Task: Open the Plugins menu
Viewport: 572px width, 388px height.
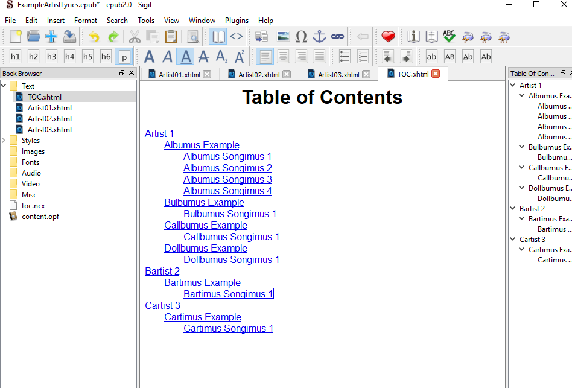Action: 237,21
